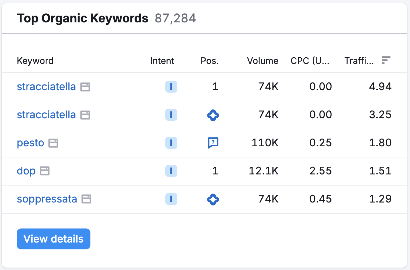Select the 1.80 traffic value

pyautogui.click(x=380, y=143)
